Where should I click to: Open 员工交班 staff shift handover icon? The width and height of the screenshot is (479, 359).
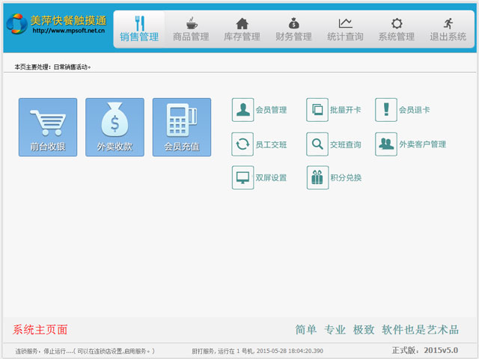[243, 144]
